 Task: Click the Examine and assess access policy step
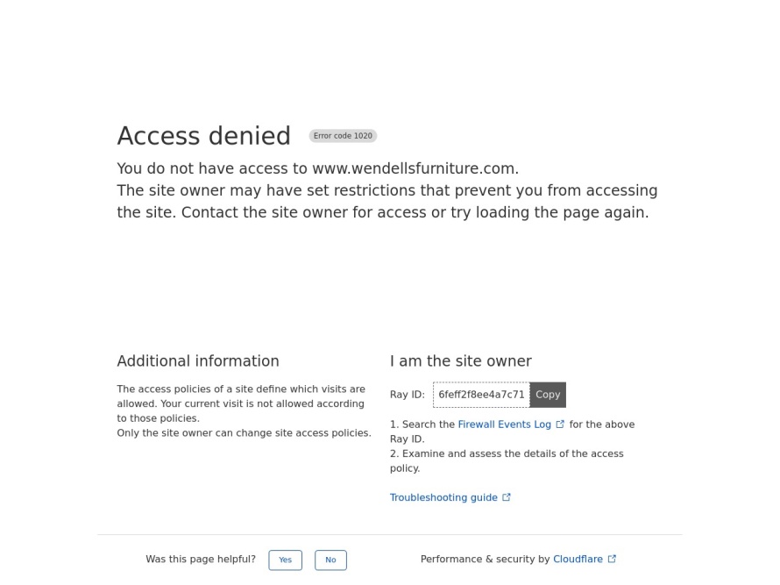(507, 461)
